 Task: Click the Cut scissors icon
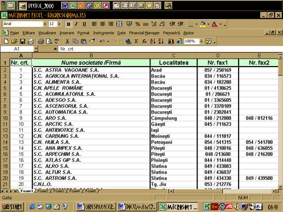point(67,42)
